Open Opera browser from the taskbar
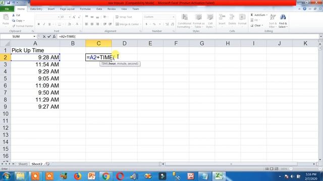The width and height of the screenshot is (323, 181). point(120,176)
